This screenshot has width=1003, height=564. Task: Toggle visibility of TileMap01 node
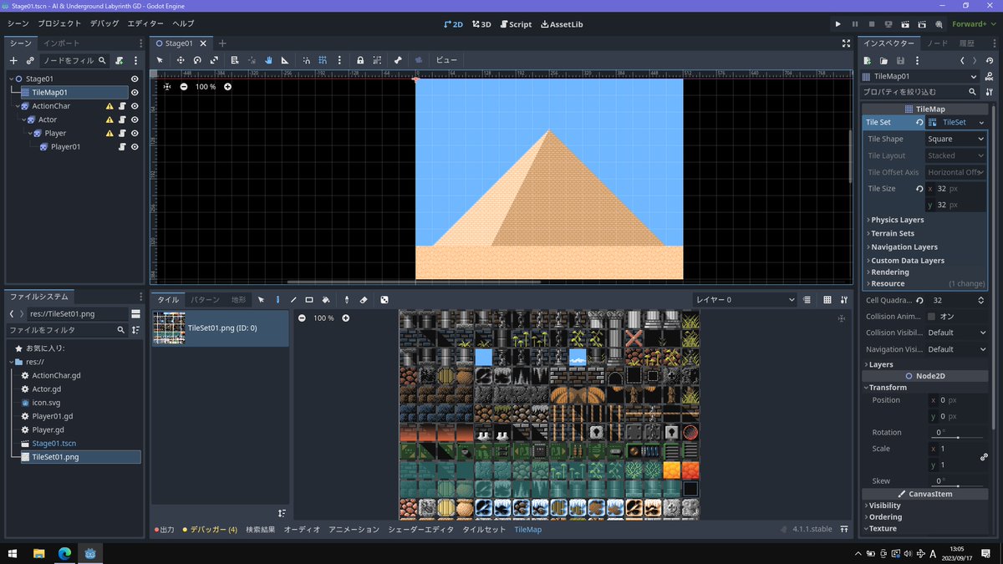[135, 93]
